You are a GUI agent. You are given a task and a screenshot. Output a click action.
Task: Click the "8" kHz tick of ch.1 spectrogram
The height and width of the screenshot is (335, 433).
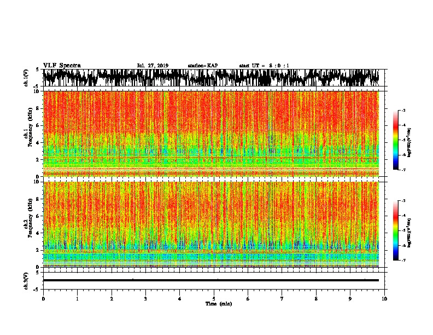pyautogui.click(x=38, y=108)
